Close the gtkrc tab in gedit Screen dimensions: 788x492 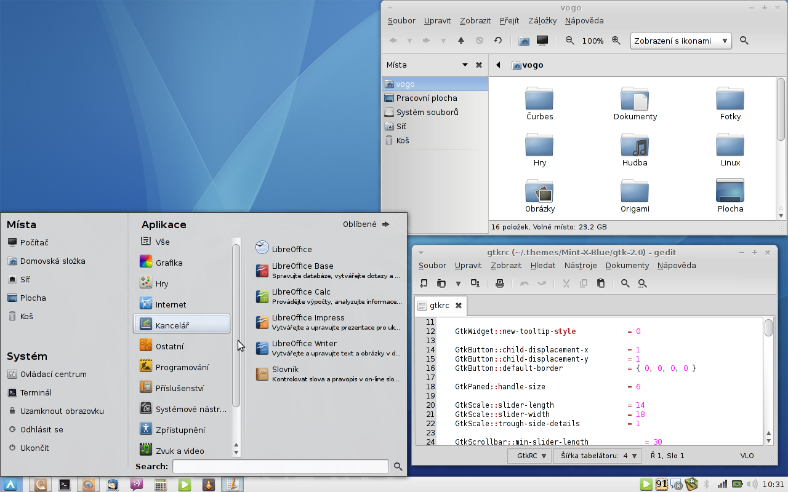(459, 305)
